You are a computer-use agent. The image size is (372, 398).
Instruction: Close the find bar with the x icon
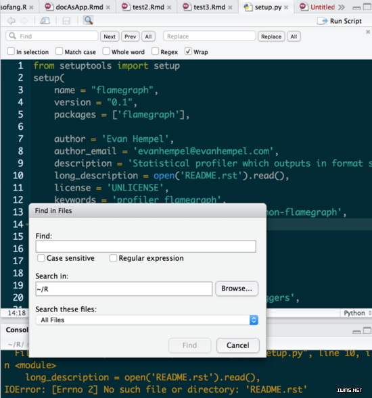point(368,32)
